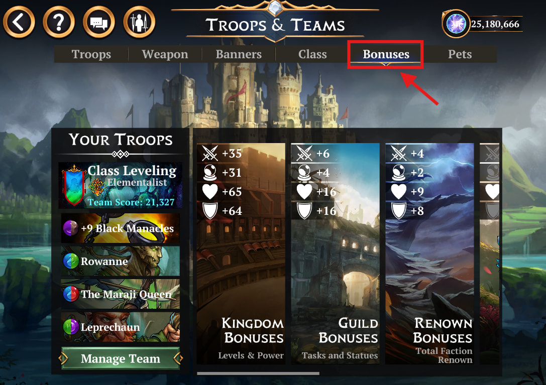Switch to the Class tab

312,54
